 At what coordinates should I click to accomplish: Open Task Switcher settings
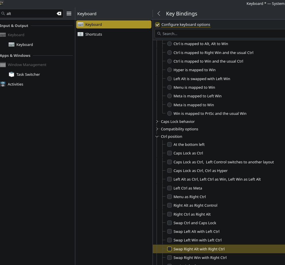28,74
